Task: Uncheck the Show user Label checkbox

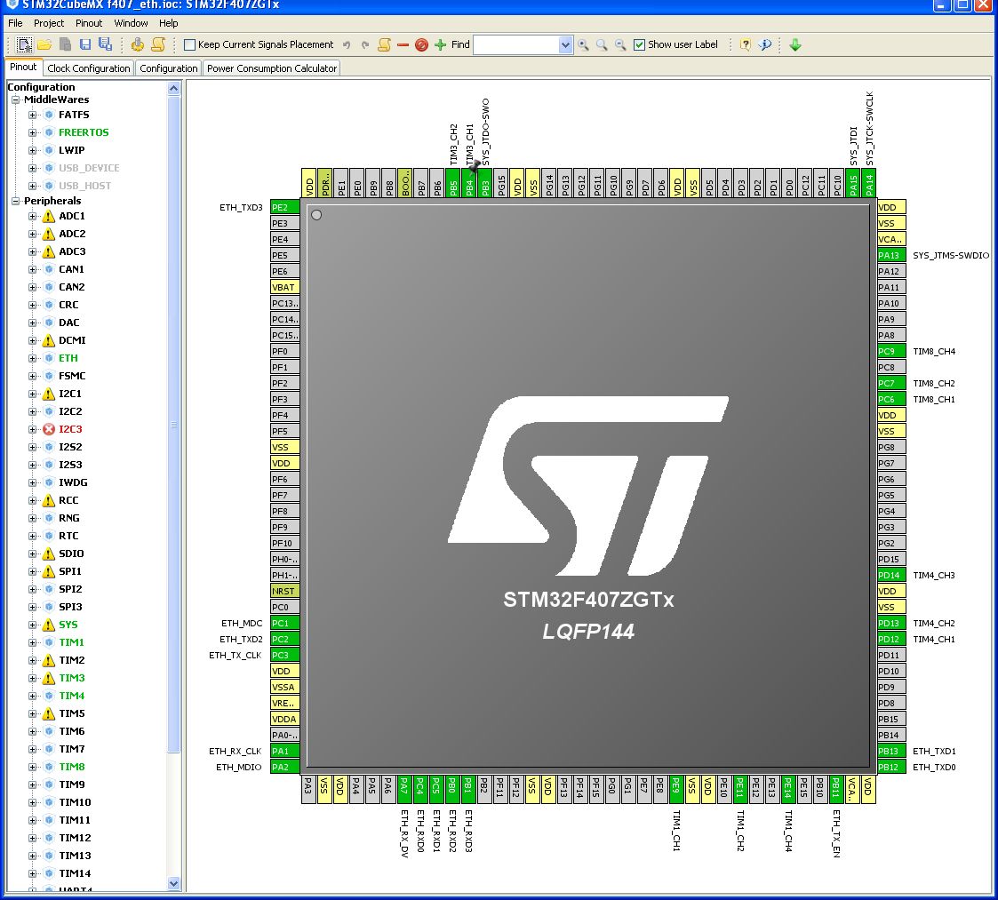Action: tap(639, 44)
